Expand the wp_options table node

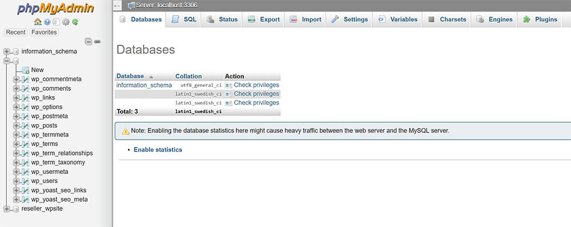[x=16, y=107]
